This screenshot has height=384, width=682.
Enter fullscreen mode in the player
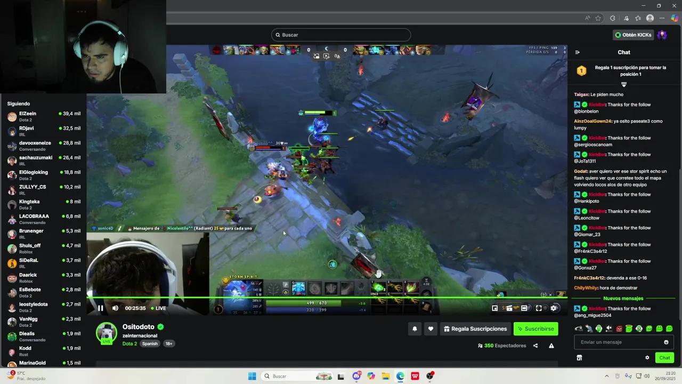[539, 308]
